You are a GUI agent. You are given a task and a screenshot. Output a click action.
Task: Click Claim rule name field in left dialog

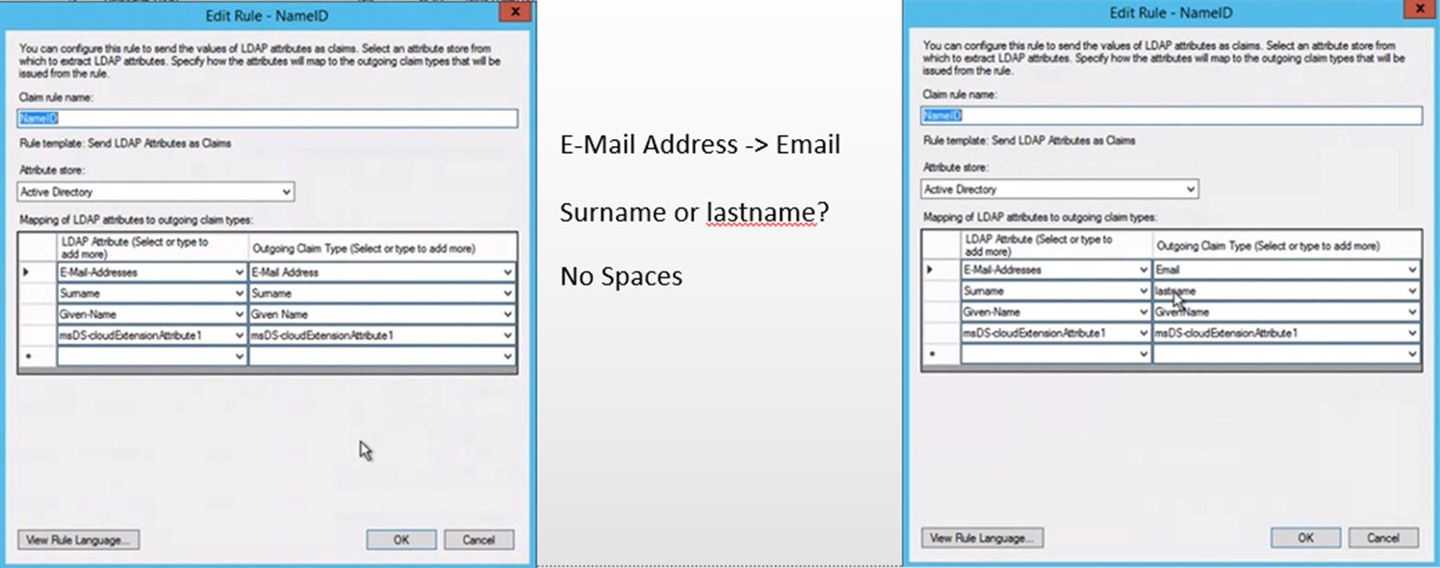(267, 118)
